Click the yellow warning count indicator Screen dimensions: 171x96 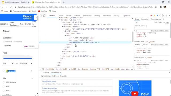[x=155, y=15]
